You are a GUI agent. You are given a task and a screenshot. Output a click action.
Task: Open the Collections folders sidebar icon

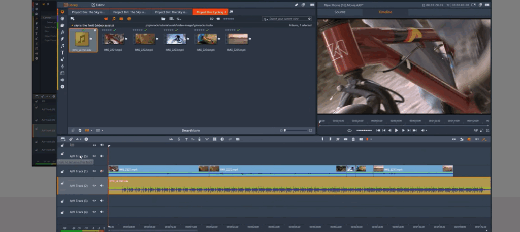[x=62, y=25]
